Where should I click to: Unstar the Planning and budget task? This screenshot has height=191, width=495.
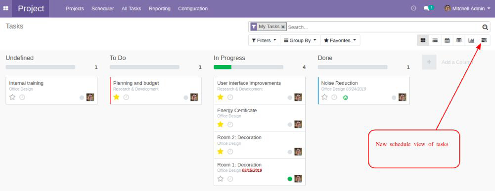coord(116,97)
